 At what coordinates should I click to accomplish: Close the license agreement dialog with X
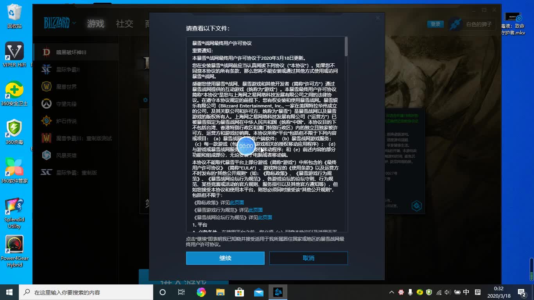[x=378, y=18]
